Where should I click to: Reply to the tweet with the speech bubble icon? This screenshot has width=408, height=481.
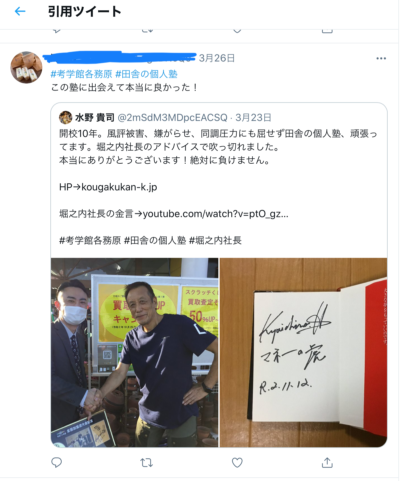(x=57, y=463)
